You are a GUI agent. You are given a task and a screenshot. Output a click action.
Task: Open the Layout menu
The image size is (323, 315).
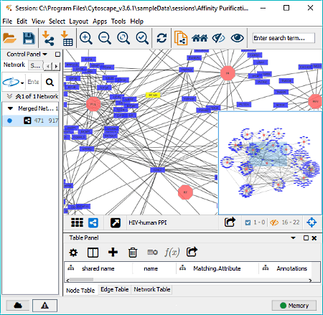(x=79, y=22)
